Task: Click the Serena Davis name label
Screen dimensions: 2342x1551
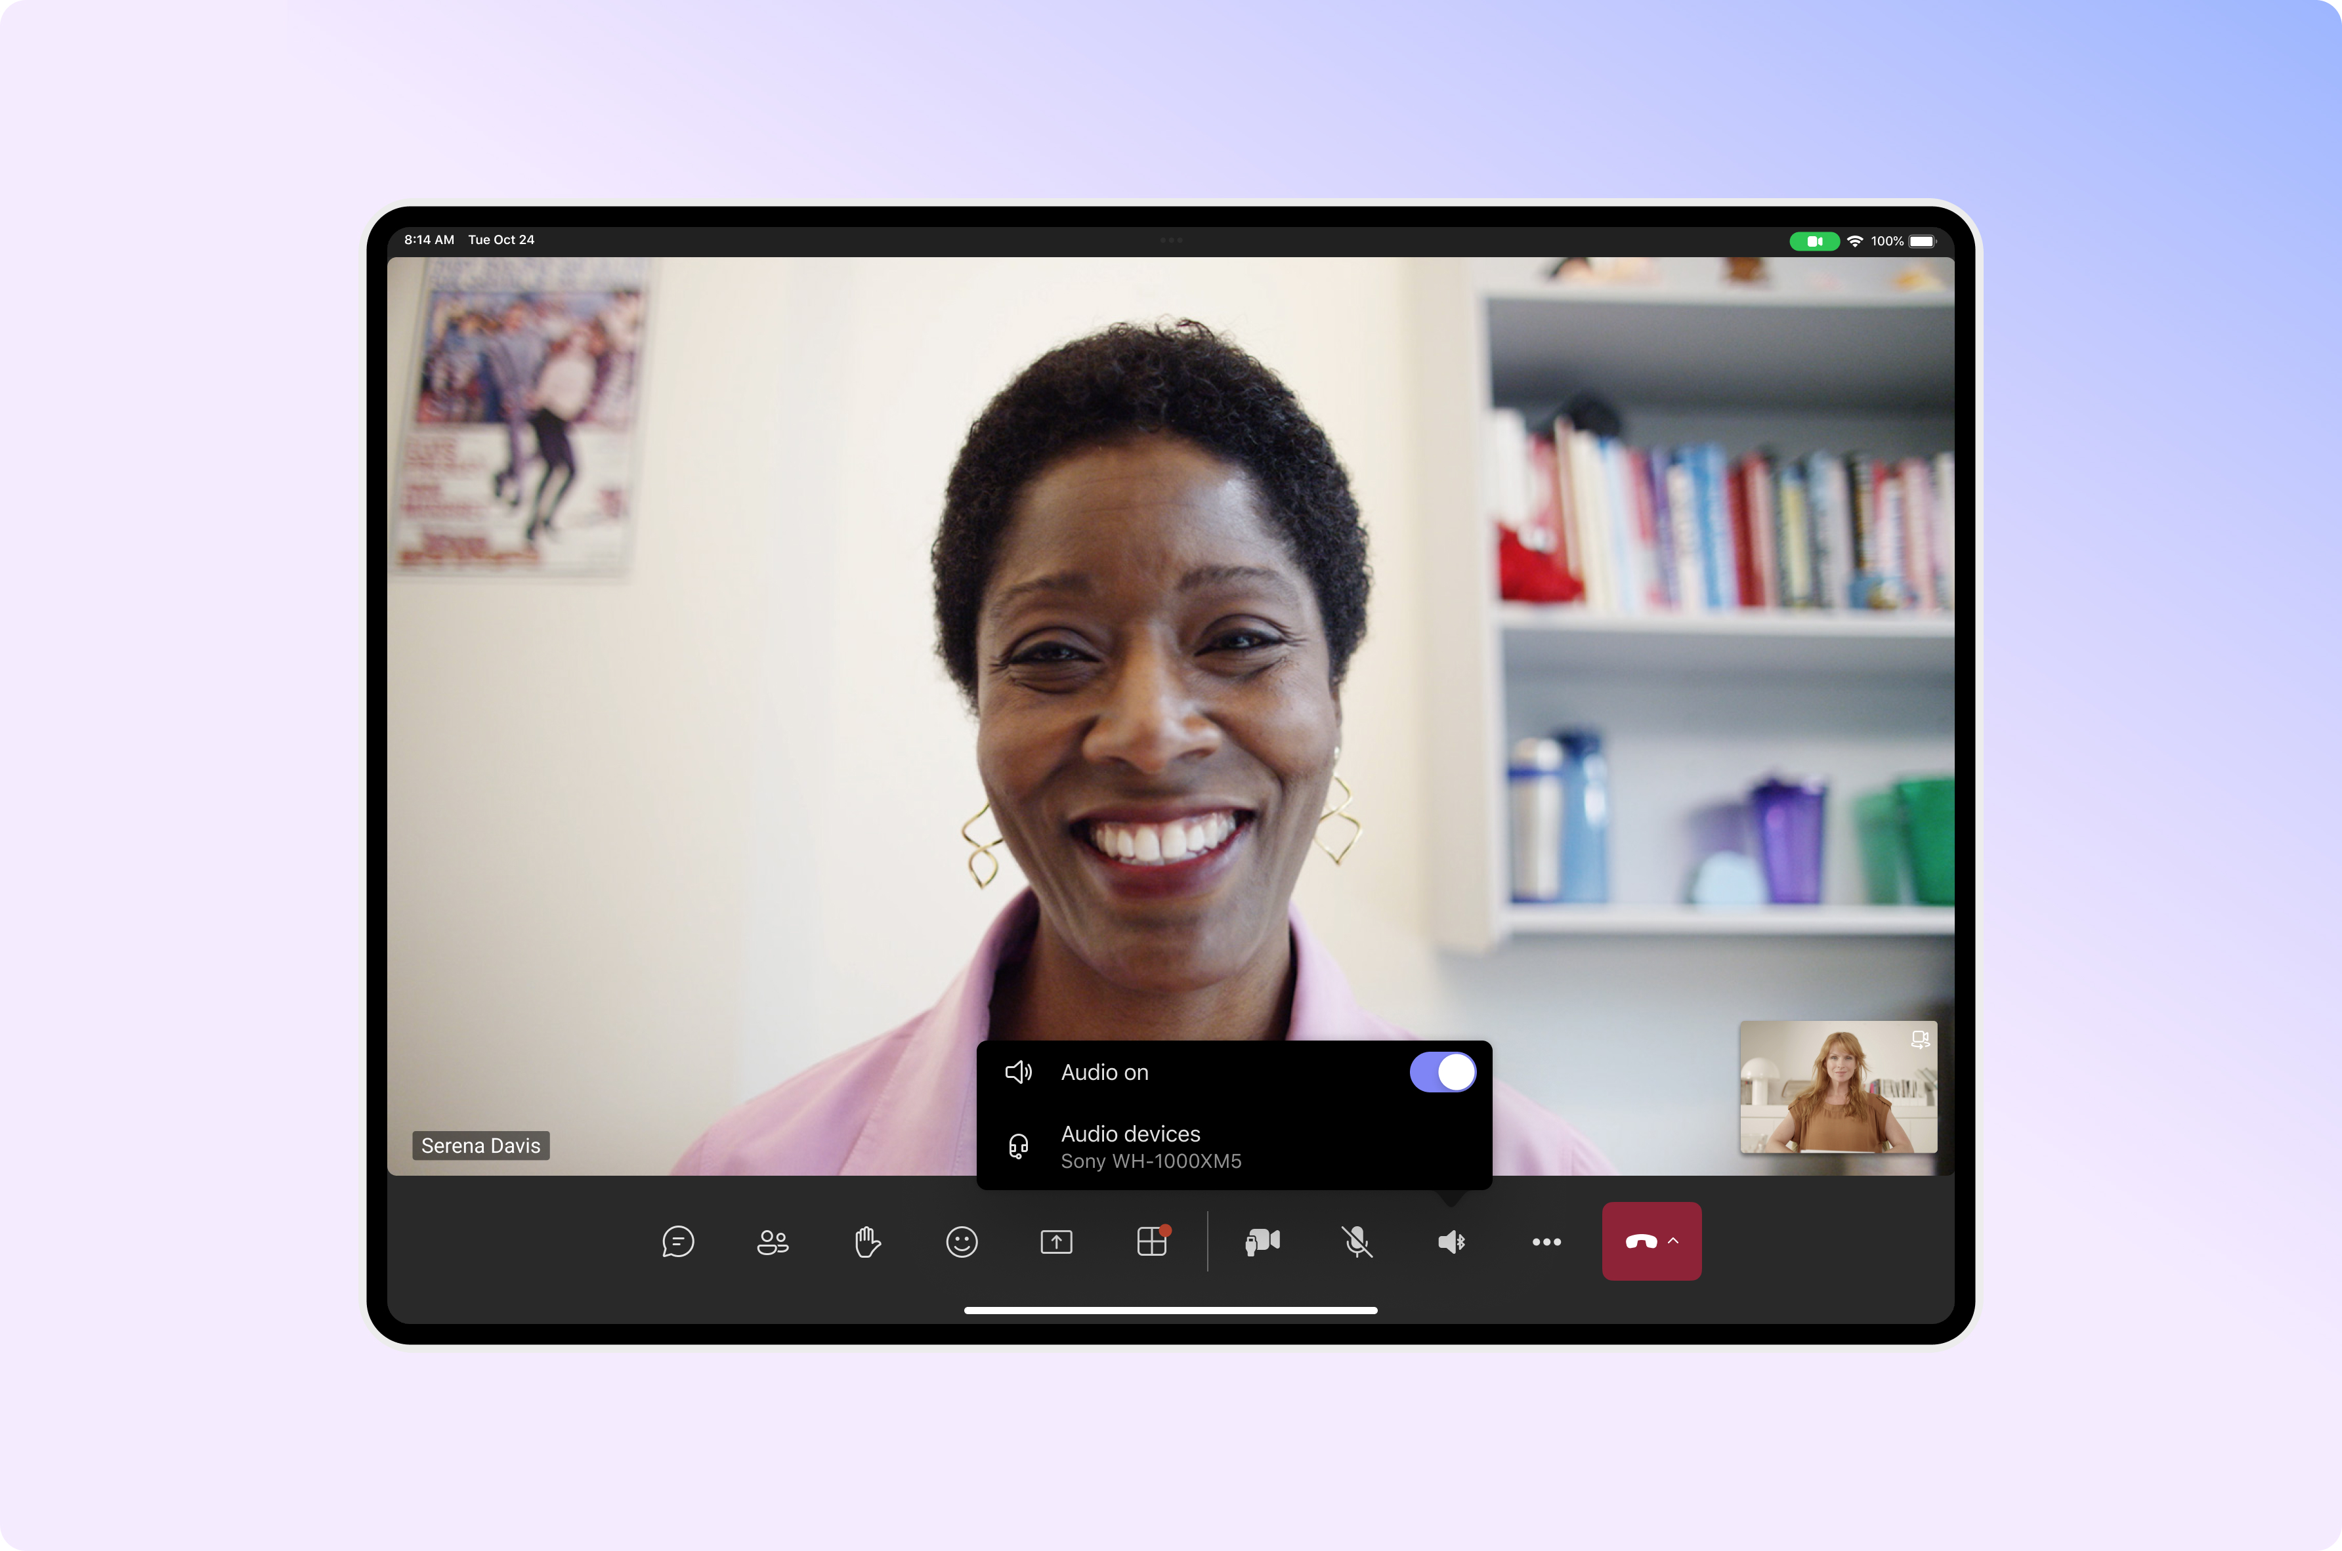Action: [481, 1146]
